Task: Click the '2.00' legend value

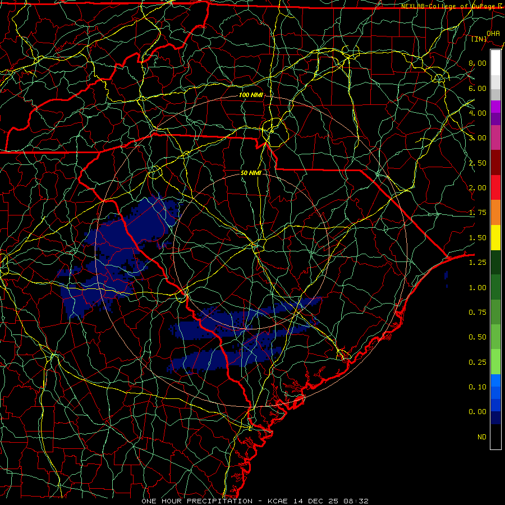Action: tap(478, 188)
